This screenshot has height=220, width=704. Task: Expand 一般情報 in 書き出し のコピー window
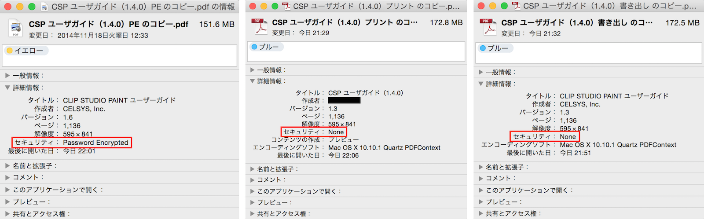481,72
